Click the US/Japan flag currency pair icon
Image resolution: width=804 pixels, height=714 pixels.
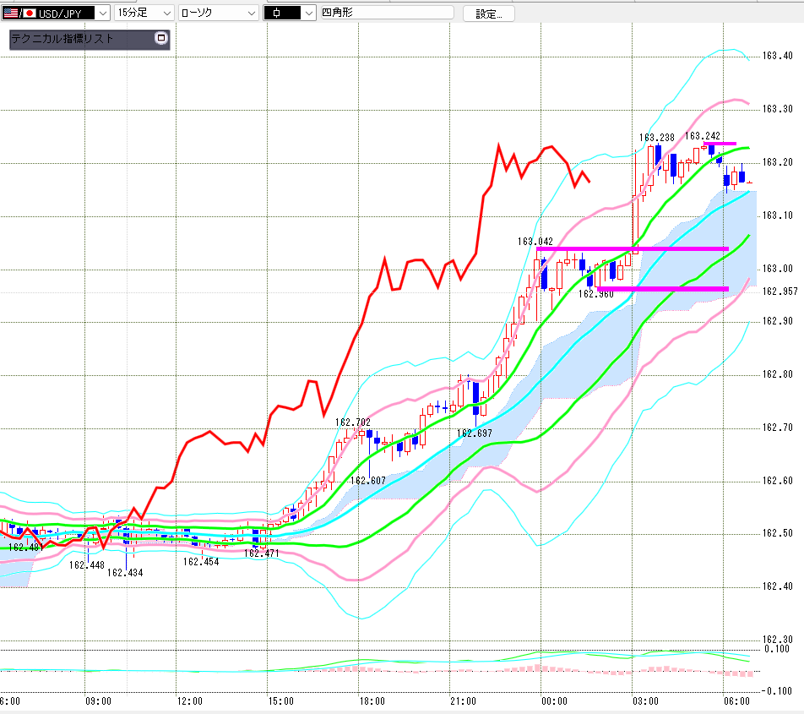(x=20, y=14)
